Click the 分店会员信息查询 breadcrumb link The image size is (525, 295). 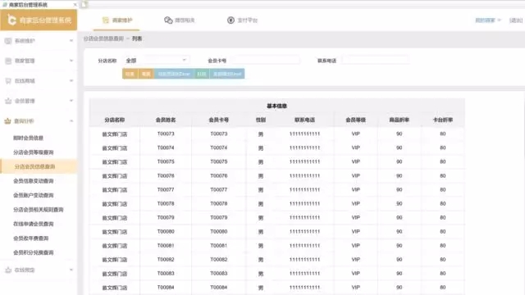[x=104, y=39]
